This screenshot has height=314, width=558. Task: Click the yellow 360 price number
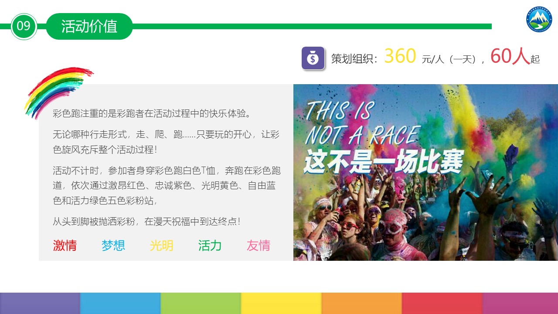click(x=400, y=57)
